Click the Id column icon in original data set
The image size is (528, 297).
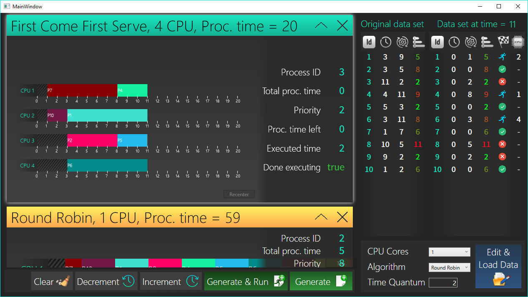pos(369,42)
